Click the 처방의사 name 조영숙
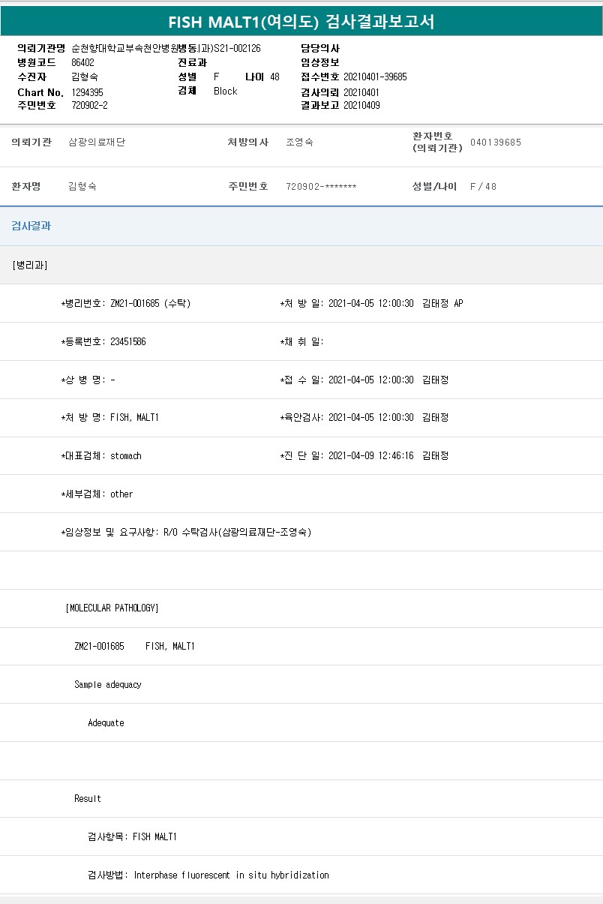The height and width of the screenshot is (904, 603). (x=299, y=142)
